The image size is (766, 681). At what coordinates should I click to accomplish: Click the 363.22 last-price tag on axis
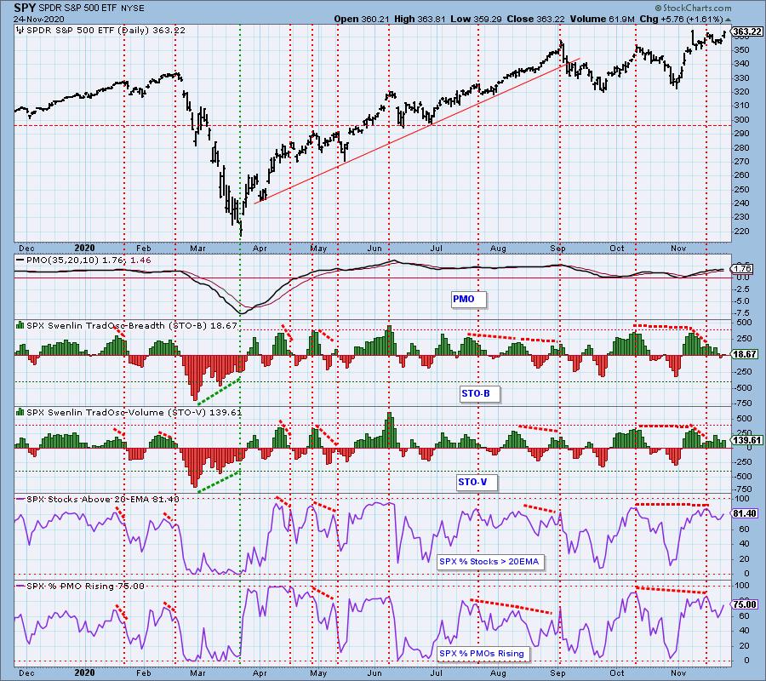(747, 32)
